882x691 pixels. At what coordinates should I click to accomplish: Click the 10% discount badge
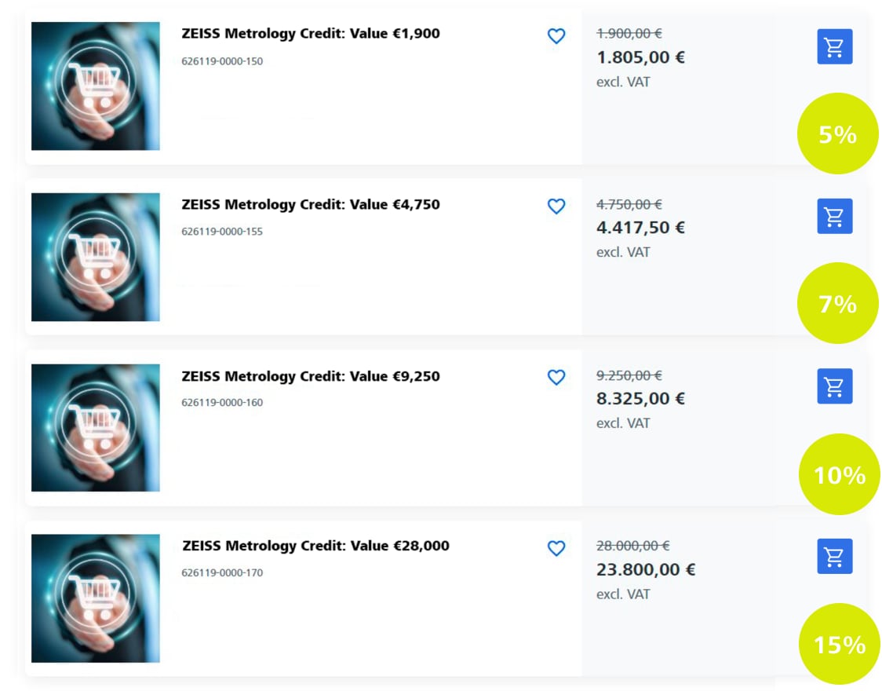click(x=839, y=474)
